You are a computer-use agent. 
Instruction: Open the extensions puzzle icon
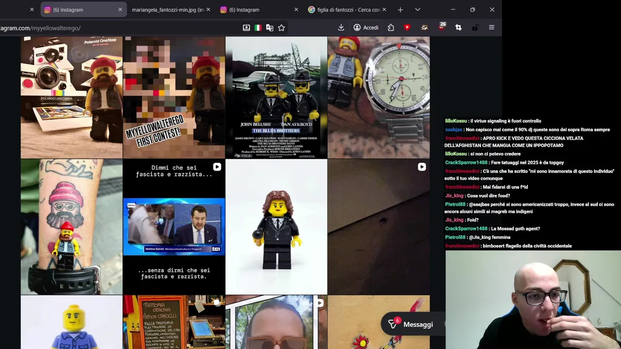coord(391,28)
